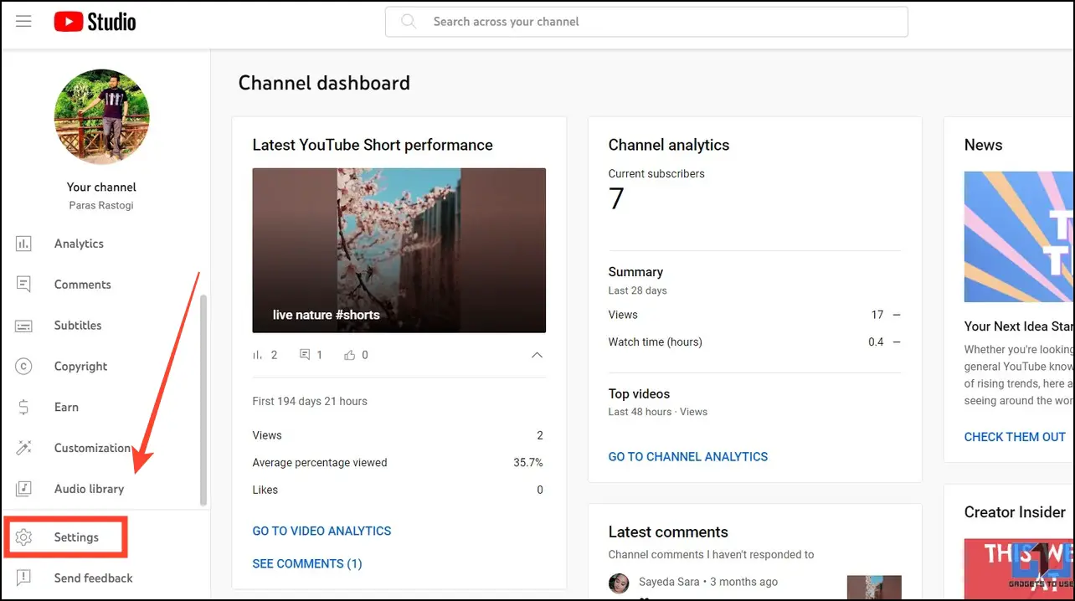The image size is (1075, 601).
Task: Click the 'Last 48 hours · Views' text
Action: tap(658, 412)
